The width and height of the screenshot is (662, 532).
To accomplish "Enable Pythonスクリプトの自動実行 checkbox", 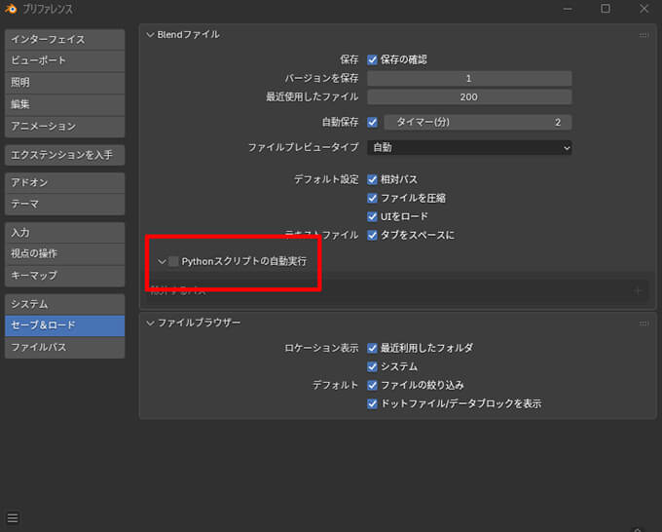I will point(173,261).
